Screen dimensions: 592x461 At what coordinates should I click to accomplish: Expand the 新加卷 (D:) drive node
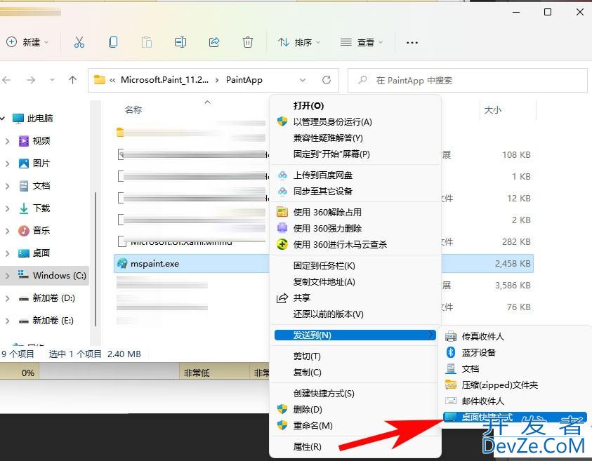click(7, 298)
